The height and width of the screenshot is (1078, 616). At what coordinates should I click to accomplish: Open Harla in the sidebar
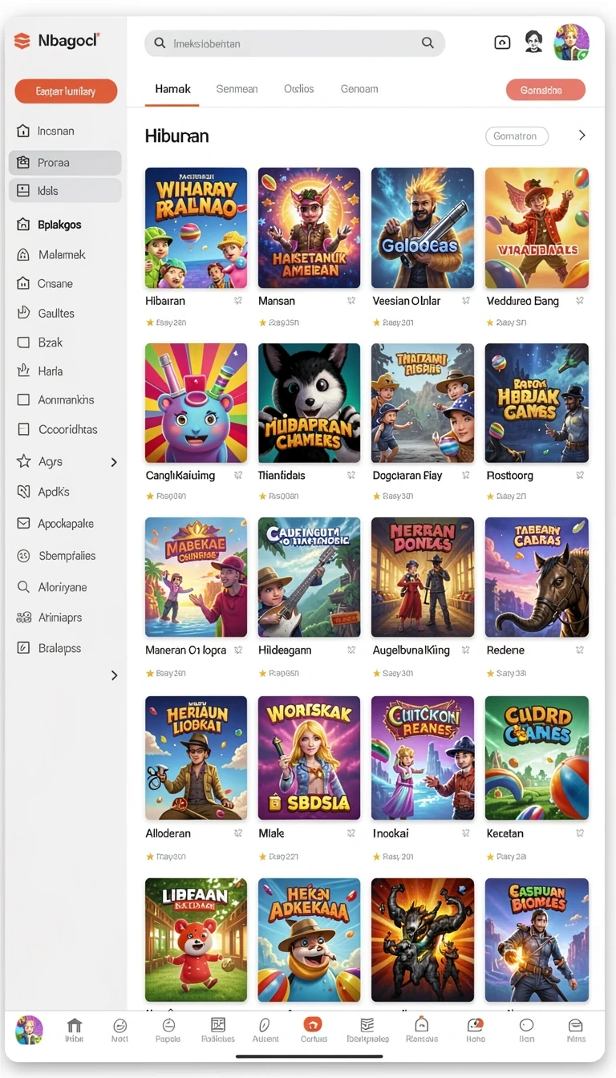tap(50, 371)
